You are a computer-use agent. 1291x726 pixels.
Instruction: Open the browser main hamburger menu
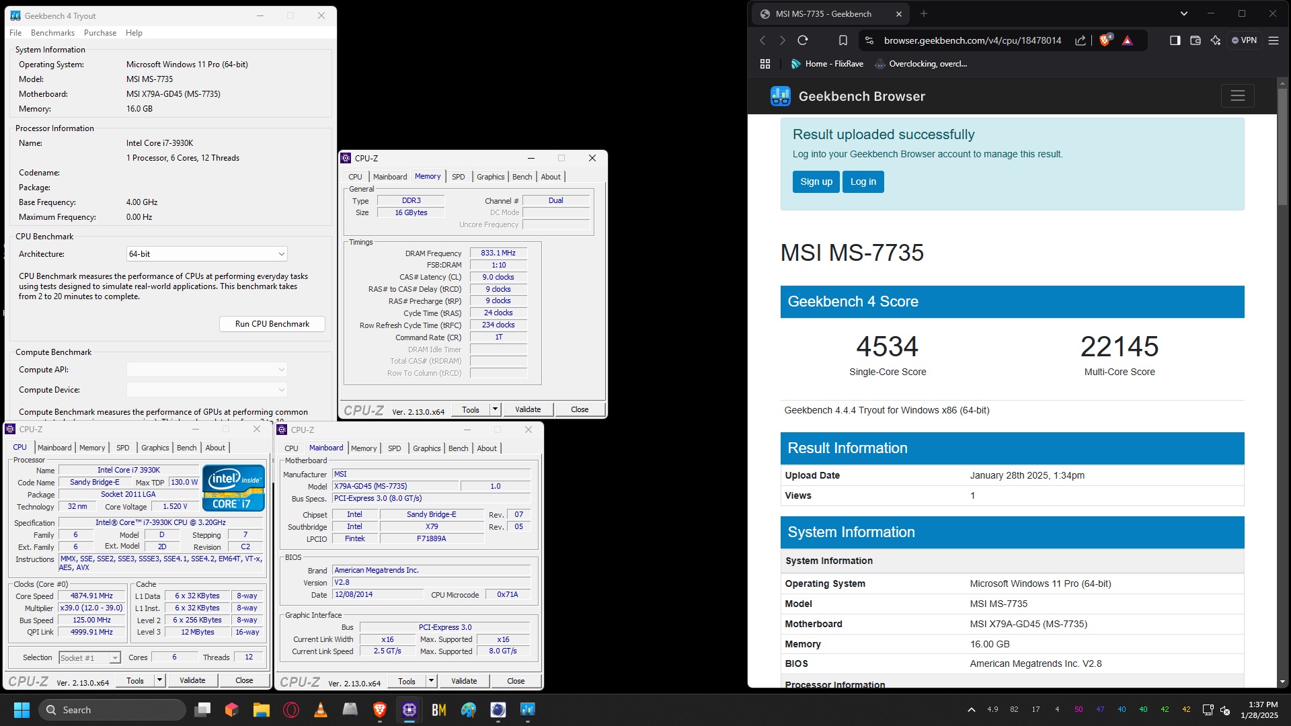click(1273, 40)
